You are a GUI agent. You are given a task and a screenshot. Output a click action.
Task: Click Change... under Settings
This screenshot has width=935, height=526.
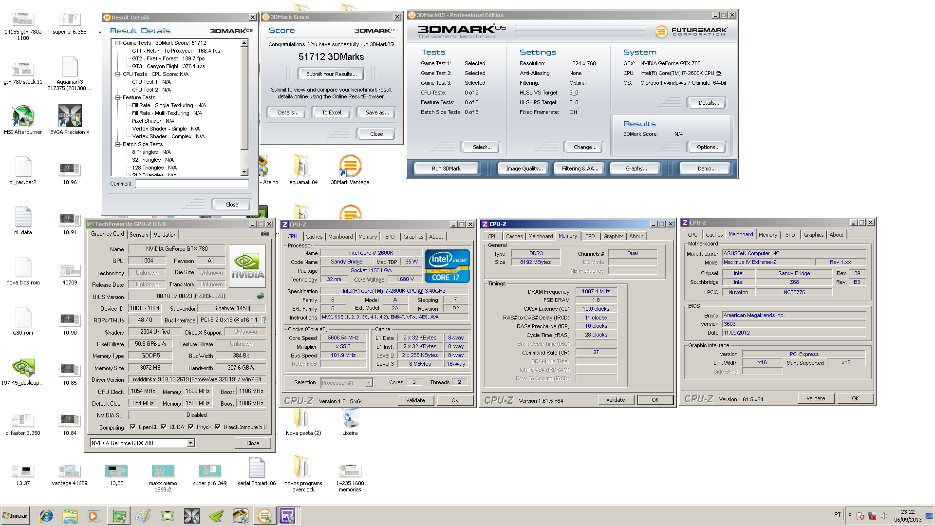(584, 147)
